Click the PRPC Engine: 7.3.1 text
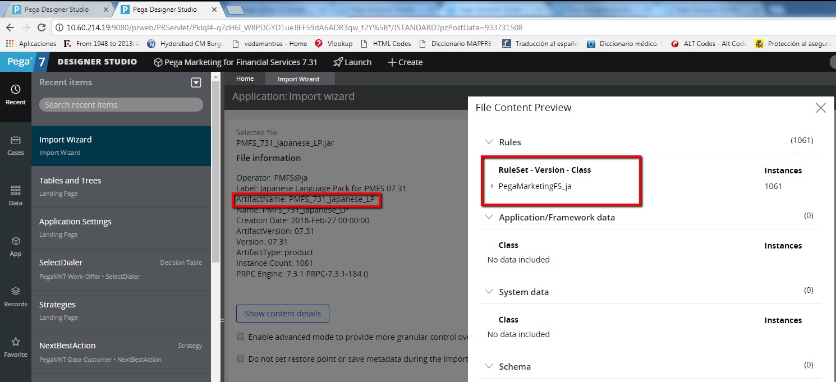Screen dimensions: 836x382 coord(302,274)
